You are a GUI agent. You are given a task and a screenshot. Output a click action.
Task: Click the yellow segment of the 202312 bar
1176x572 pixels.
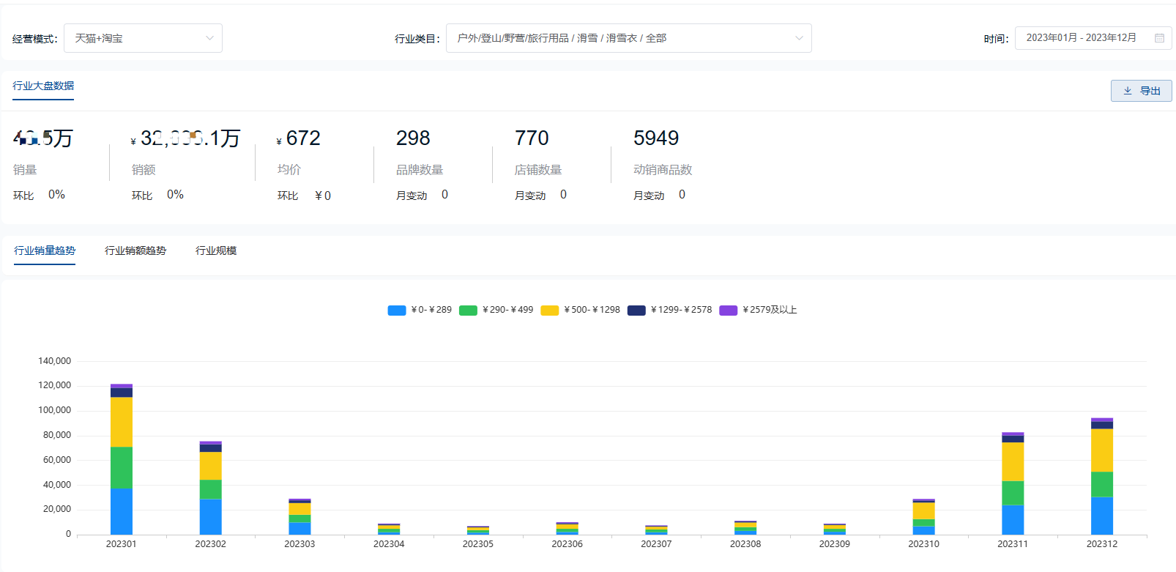click(x=1102, y=450)
